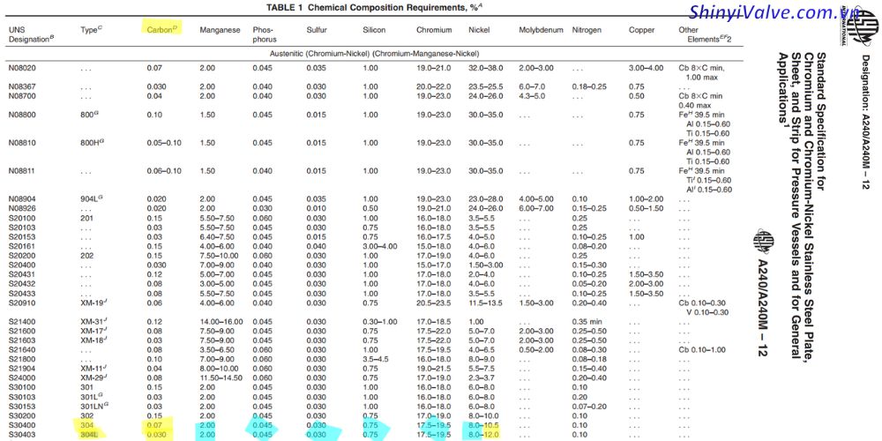Click the cyan-highlighted 8.0–10.5 nickel value
Viewport: 882px width, 441px height.
click(x=486, y=424)
